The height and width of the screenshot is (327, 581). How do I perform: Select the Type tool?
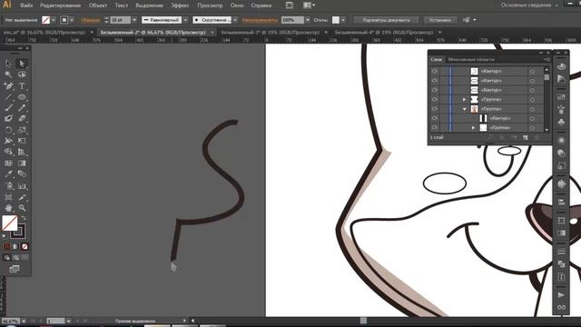pyautogui.click(x=22, y=85)
